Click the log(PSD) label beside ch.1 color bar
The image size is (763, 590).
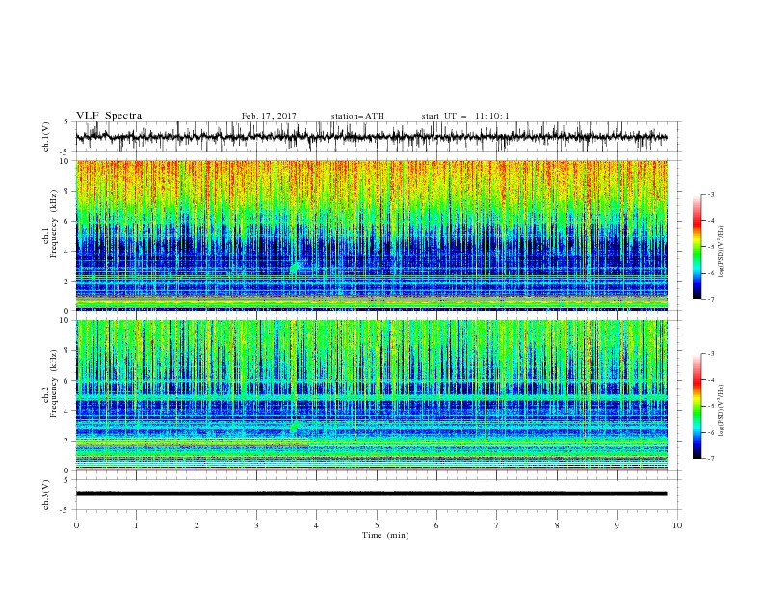click(721, 252)
